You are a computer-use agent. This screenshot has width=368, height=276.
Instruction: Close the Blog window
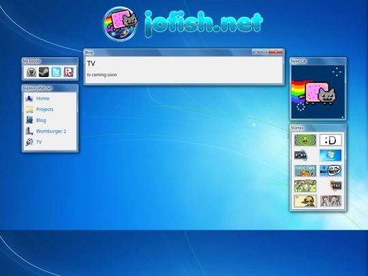(x=275, y=52)
